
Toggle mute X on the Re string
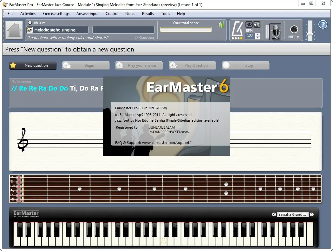click(19, 191)
